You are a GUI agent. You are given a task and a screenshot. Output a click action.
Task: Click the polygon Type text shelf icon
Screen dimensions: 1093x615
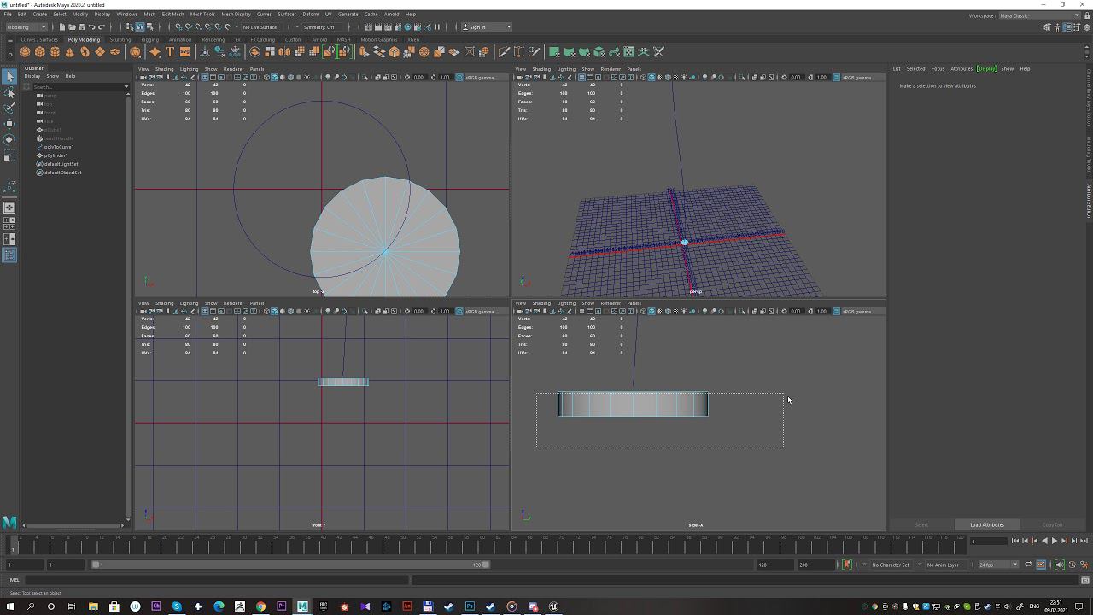170,52
